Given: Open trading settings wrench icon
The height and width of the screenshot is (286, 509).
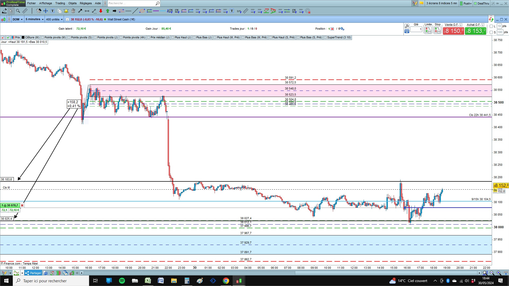Looking at the screenshot, I should [407, 26].
